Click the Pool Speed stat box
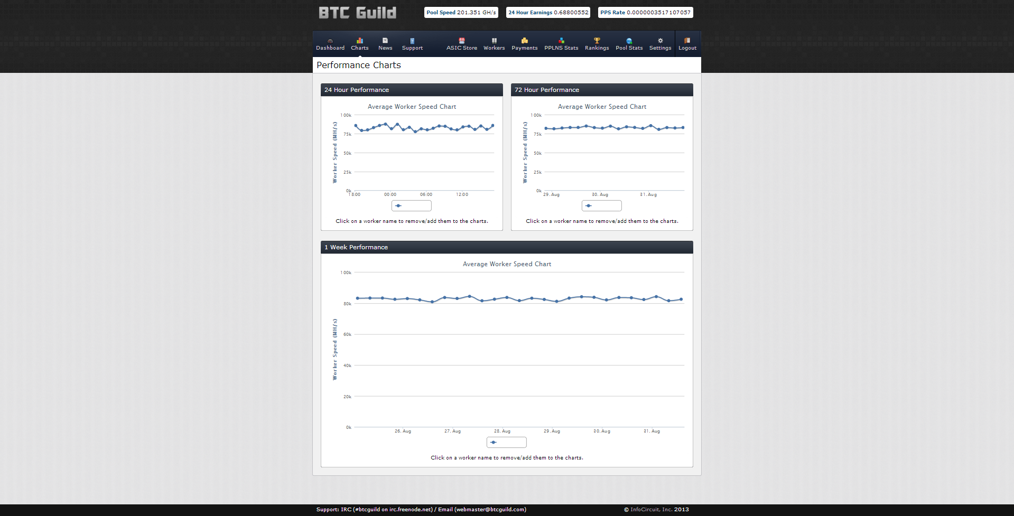The width and height of the screenshot is (1014, 516). [x=461, y=13]
